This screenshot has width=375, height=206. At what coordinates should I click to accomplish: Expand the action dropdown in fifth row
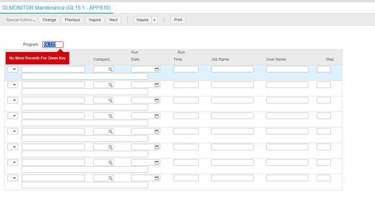point(13,132)
